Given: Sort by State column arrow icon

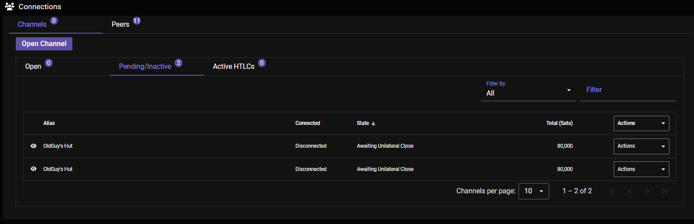Looking at the screenshot, I should point(373,124).
